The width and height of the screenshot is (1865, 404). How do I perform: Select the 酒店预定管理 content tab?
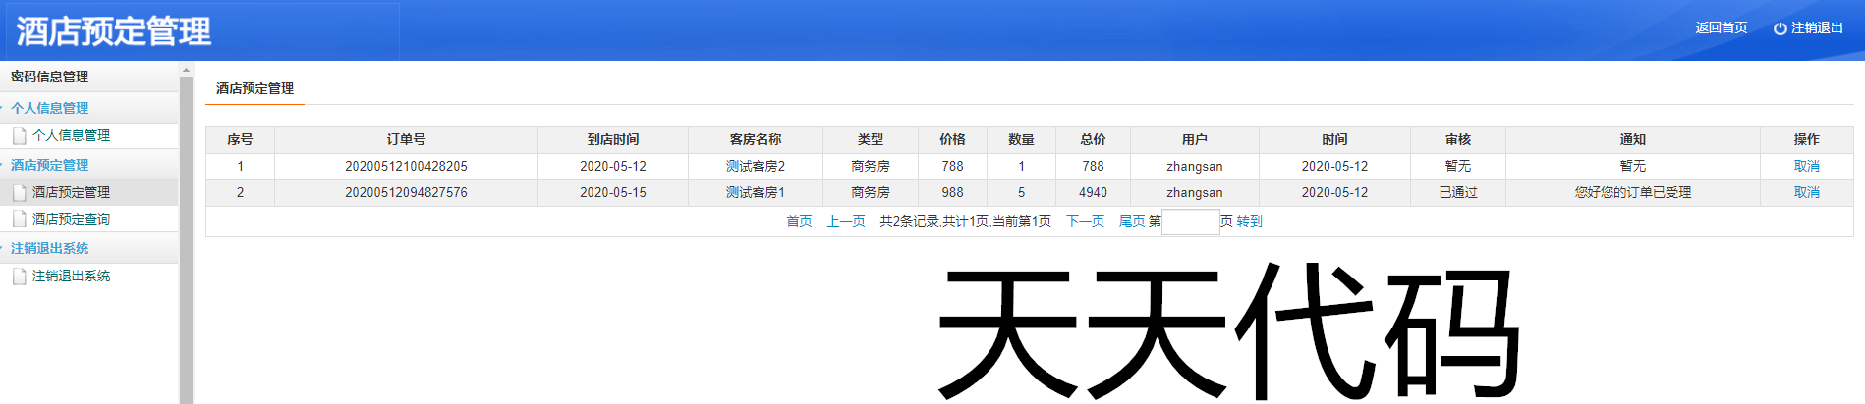(254, 88)
